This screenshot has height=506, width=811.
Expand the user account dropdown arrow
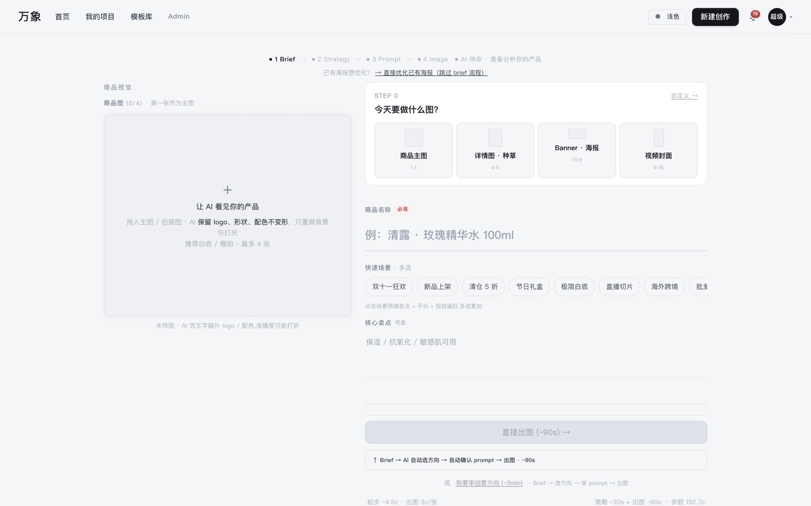point(791,17)
